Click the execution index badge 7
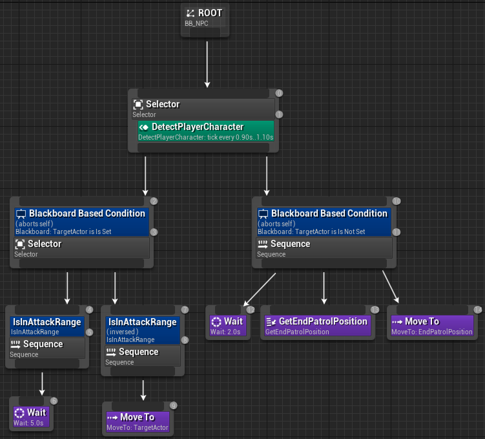This screenshot has height=439, width=485. (x=185, y=310)
